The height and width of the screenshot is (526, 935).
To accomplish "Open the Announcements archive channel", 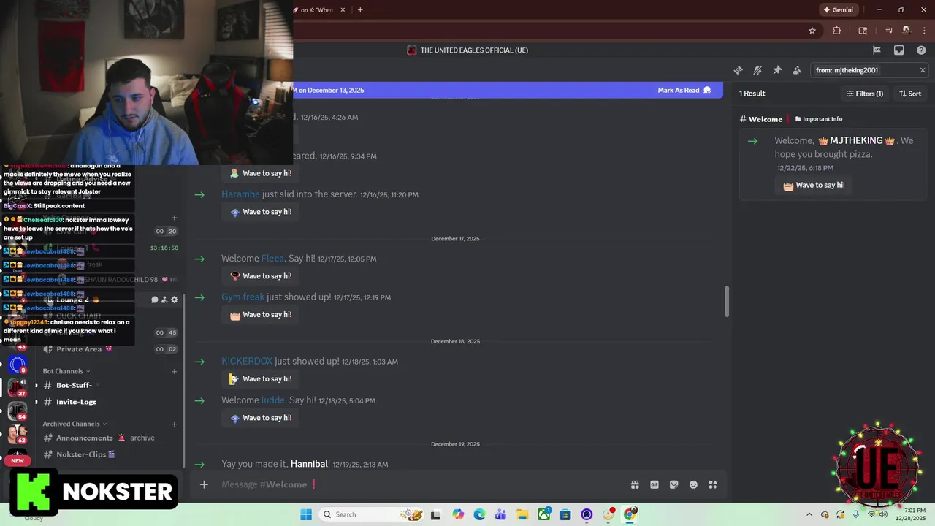I will pyautogui.click(x=110, y=438).
